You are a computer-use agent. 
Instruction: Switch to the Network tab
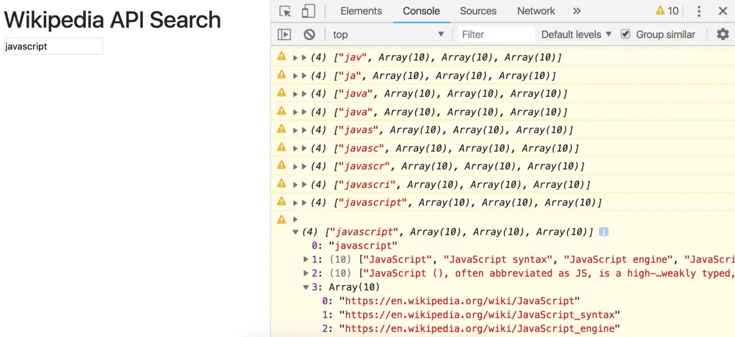pos(536,11)
